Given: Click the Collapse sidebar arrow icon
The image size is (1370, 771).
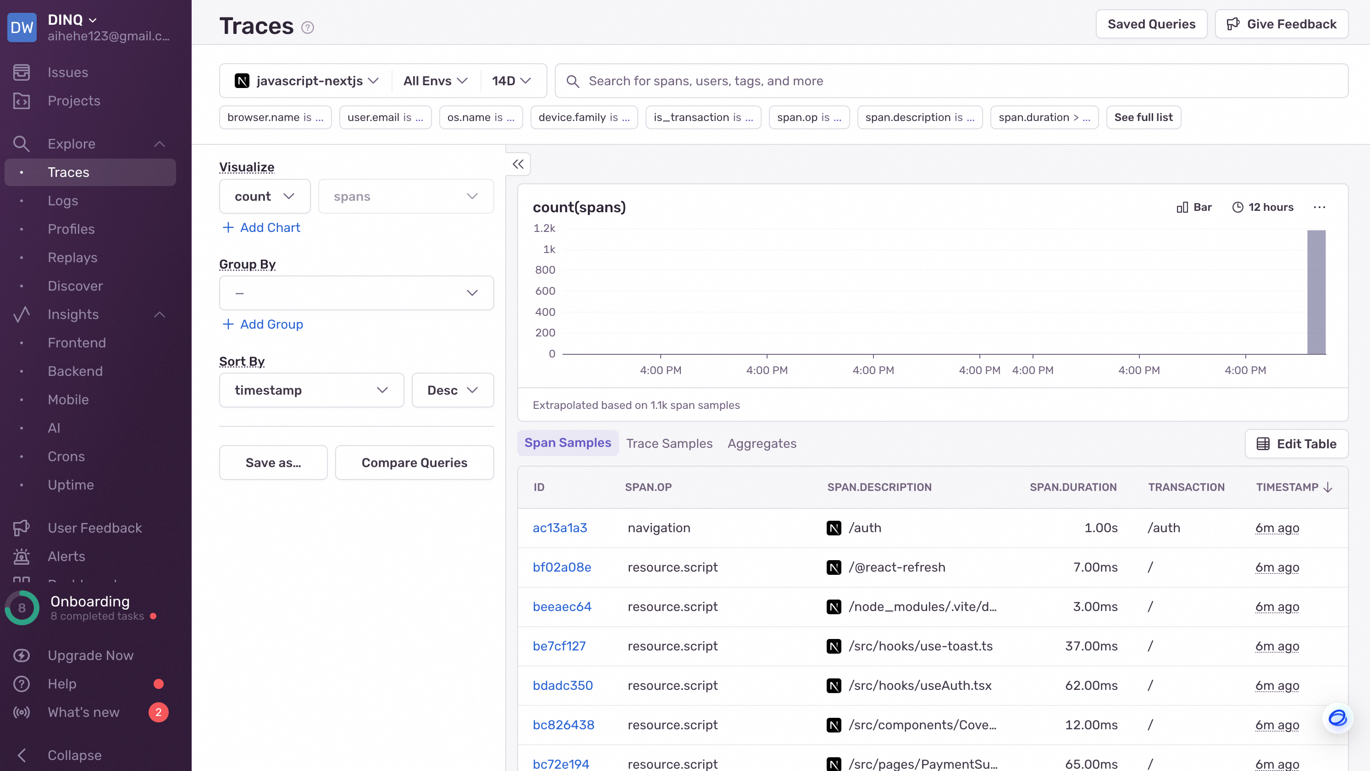Looking at the screenshot, I should [21, 755].
